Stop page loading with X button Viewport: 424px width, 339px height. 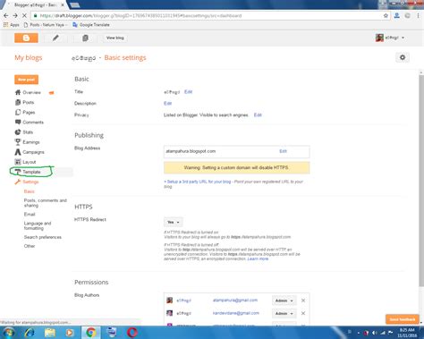coord(24,15)
